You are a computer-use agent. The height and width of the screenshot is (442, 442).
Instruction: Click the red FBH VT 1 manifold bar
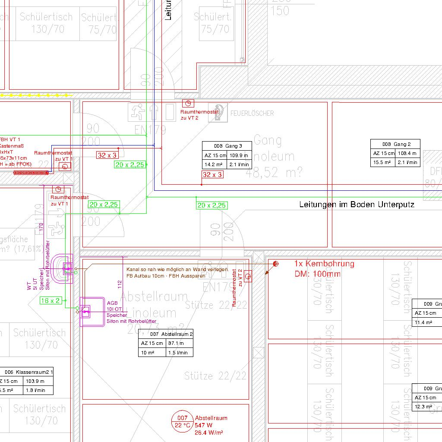(30, 173)
